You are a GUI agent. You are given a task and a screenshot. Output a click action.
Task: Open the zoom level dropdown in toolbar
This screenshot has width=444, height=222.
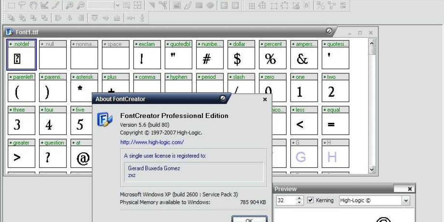pos(117,5)
